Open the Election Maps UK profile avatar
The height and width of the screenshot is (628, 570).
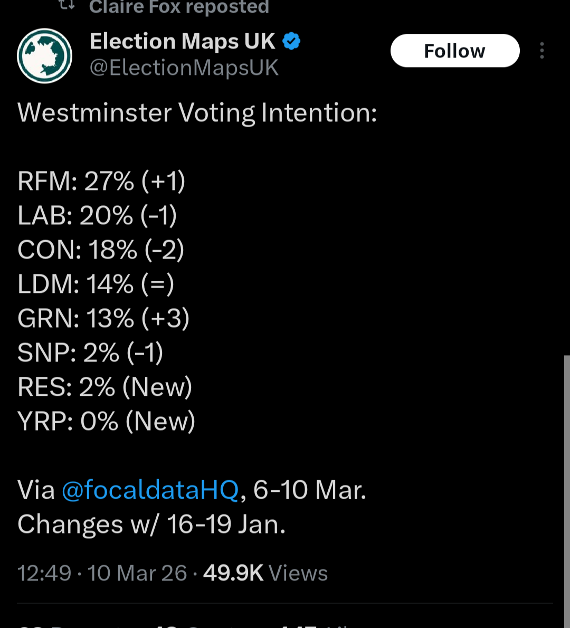coord(44,55)
